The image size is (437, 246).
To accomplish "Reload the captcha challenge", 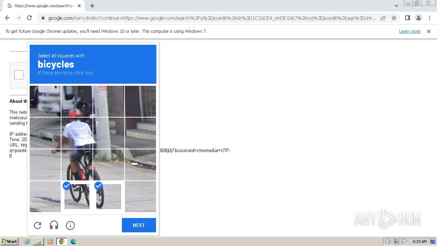I will (x=38, y=225).
